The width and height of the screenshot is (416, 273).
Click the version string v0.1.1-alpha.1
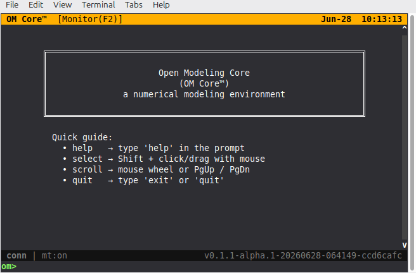pyautogui.click(x=302, y=255)
